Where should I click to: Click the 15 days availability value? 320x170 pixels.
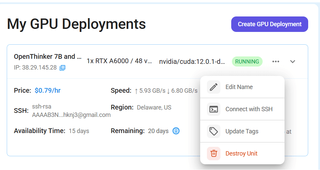[79, 131]
